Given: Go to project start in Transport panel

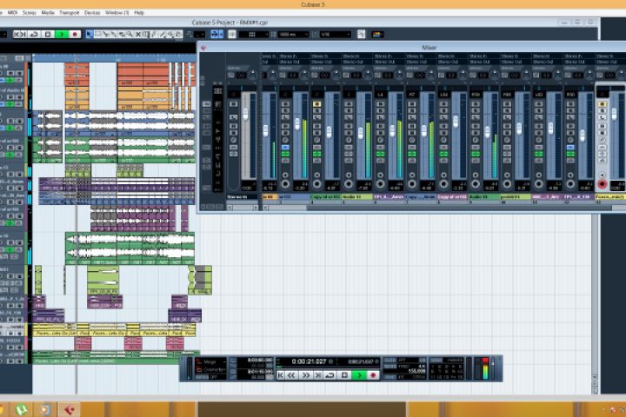Looking at the screenshot, I should pos(281,375).
